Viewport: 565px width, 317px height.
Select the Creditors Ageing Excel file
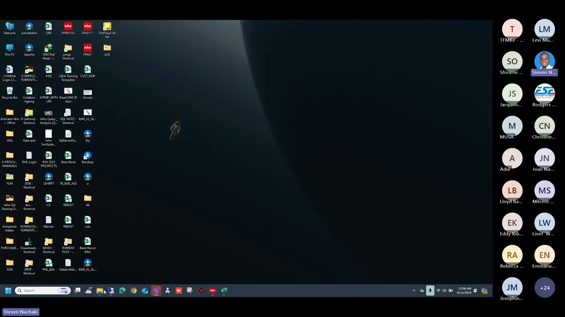pos(29,95)
